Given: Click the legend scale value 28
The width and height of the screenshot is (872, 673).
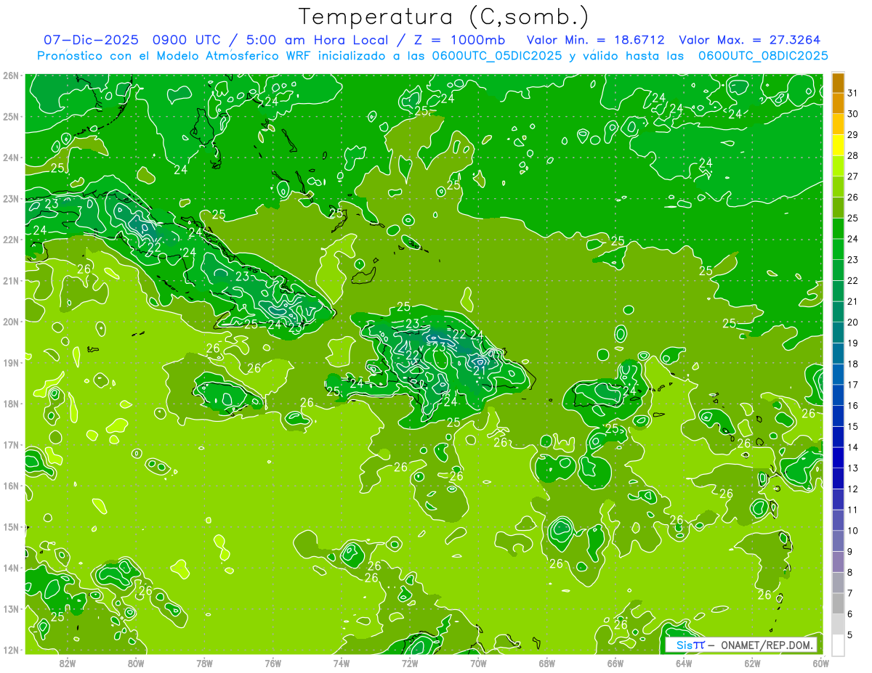Looking at the screenshot, I should pos(852,156).
